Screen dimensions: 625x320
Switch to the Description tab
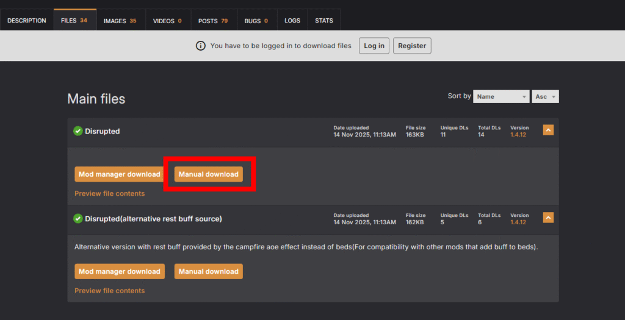[x=27, y=20]
